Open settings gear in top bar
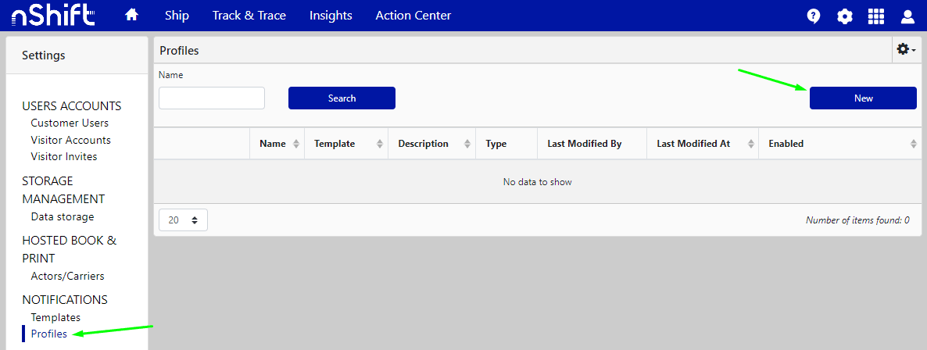Viewport: 927px width, 350px height. click(x=844, y=16)
